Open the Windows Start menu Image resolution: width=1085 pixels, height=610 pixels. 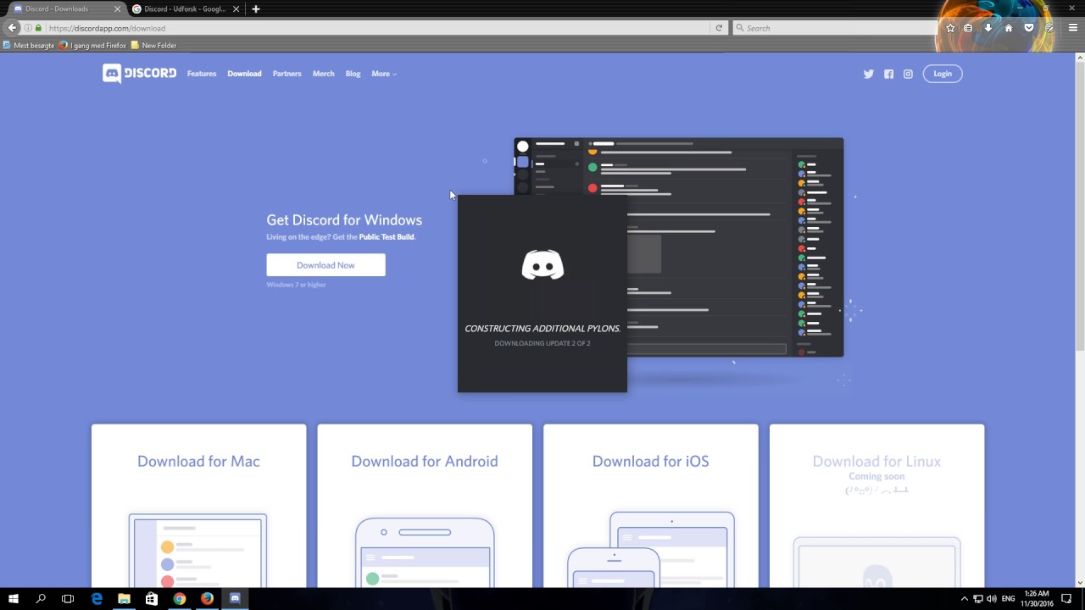point(14,598)
